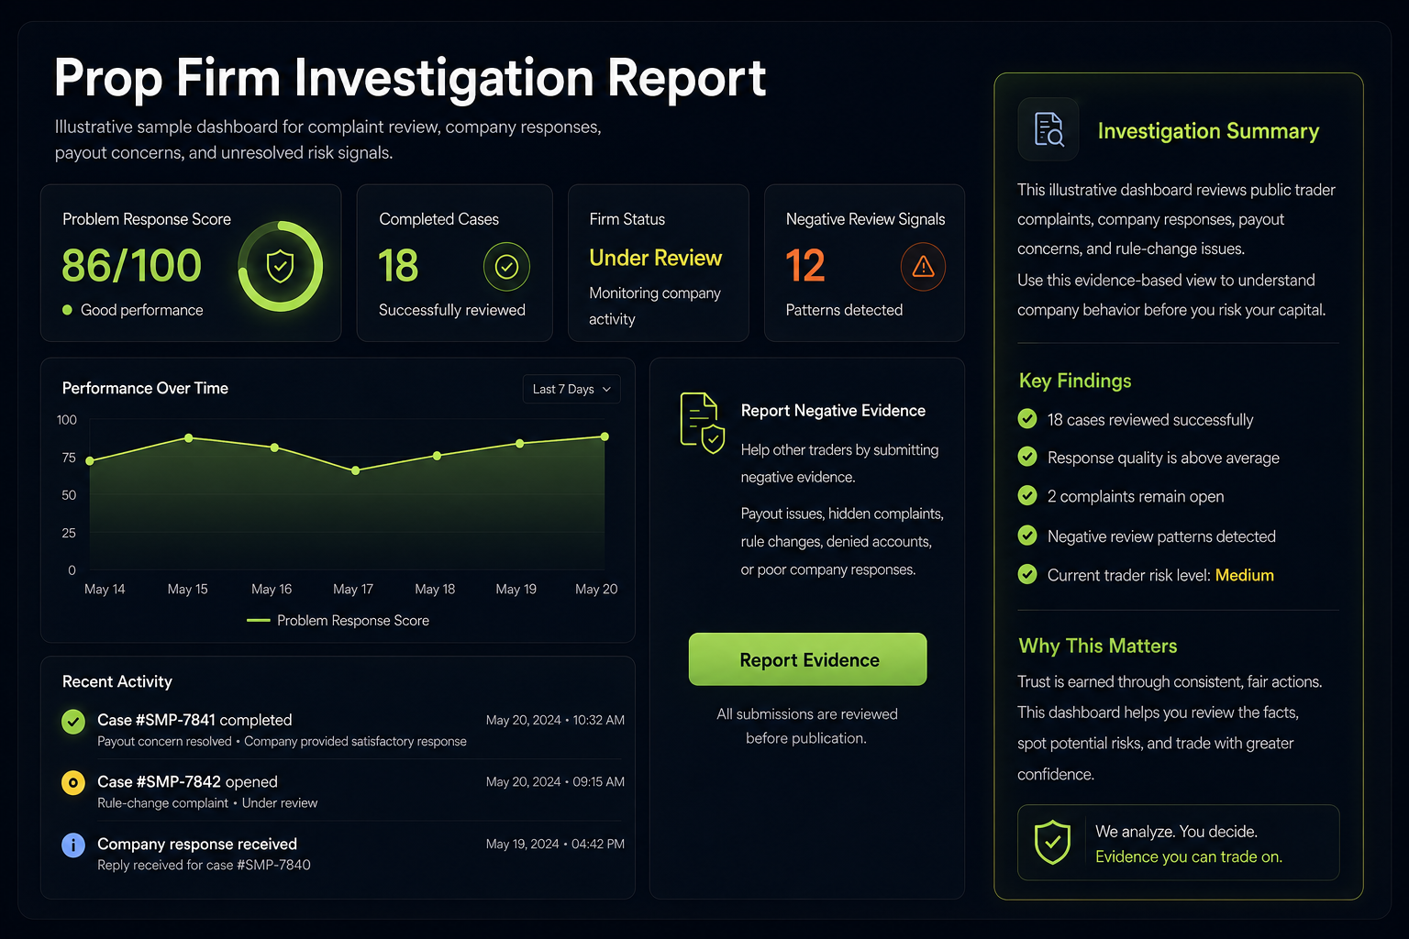
Task: Click the 12 negative review signals number
Action: (805, 267)
